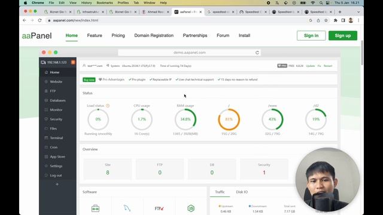Image resolution: width=383 pixels, height=215 pixels.
Task: Open Chrome's three-dot menu
Action: click(358, 20)
